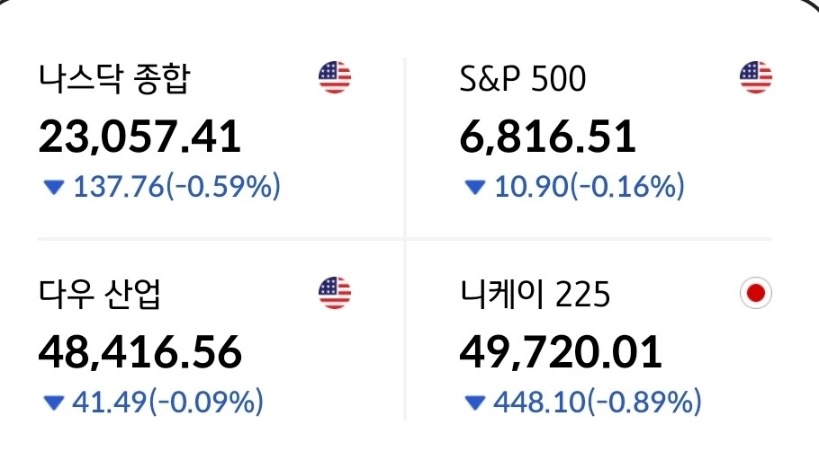Viewport: 819px width, 460px height.
Task: Click the down arrow next to 41.49
Action: click(55, 402)
